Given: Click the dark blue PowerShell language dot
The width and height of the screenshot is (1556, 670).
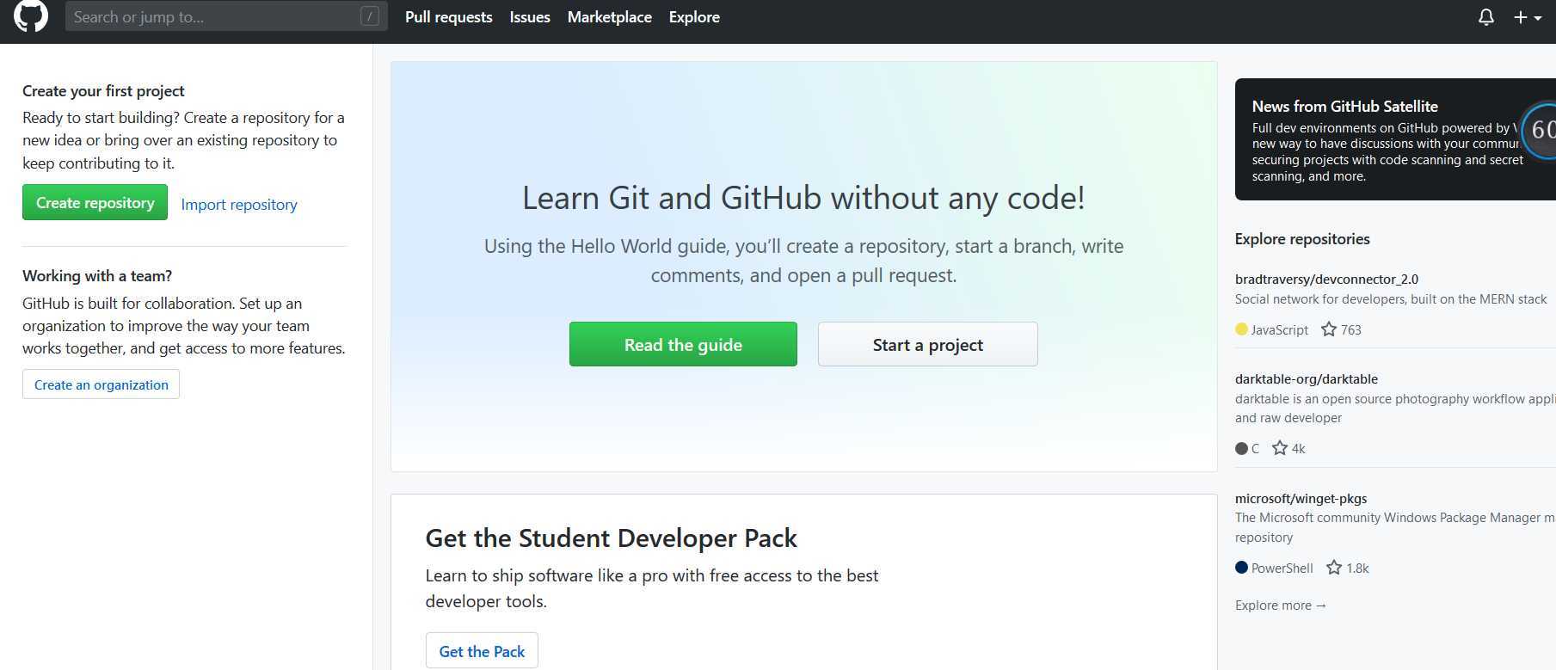Looking at the screenshot, I should 1241,568.
